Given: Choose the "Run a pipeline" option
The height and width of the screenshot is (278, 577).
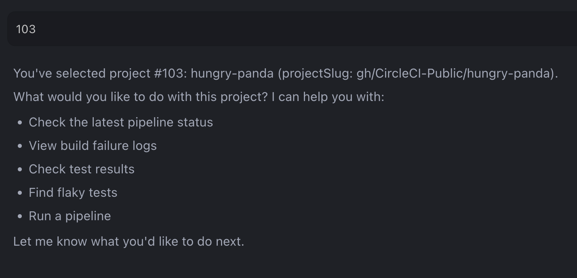Looking at the screenshot, I should (69, 216).
